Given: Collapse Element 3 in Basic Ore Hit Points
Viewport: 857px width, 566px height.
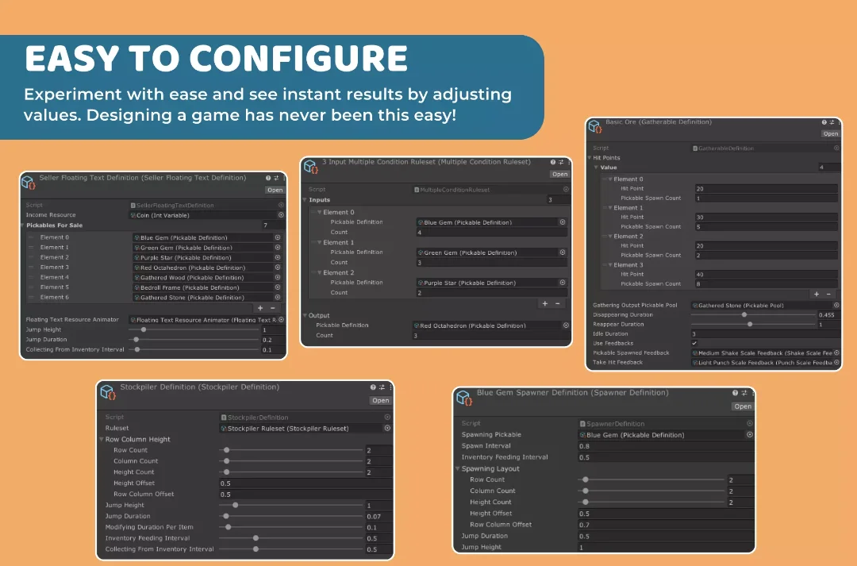Looking at the screenshot, I should tap(610, 264).
